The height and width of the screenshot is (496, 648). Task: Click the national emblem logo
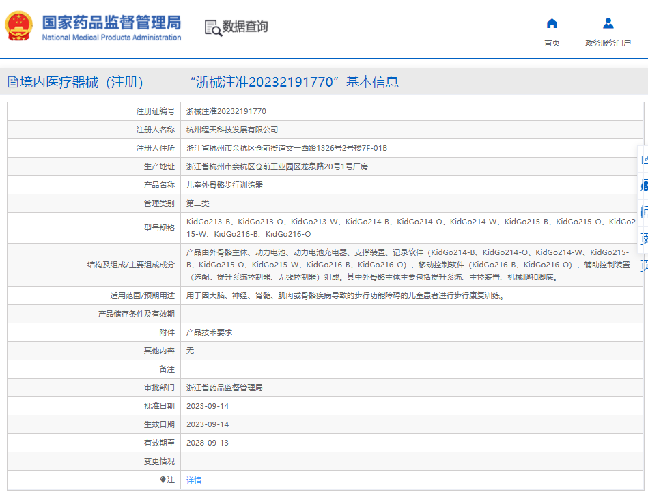tap(18, 26)
